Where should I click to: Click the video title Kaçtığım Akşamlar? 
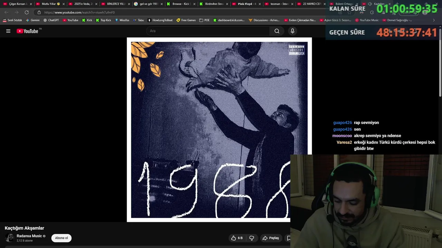tap(25, 228)
